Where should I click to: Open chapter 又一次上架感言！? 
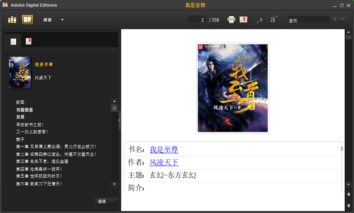pos(32,132)
